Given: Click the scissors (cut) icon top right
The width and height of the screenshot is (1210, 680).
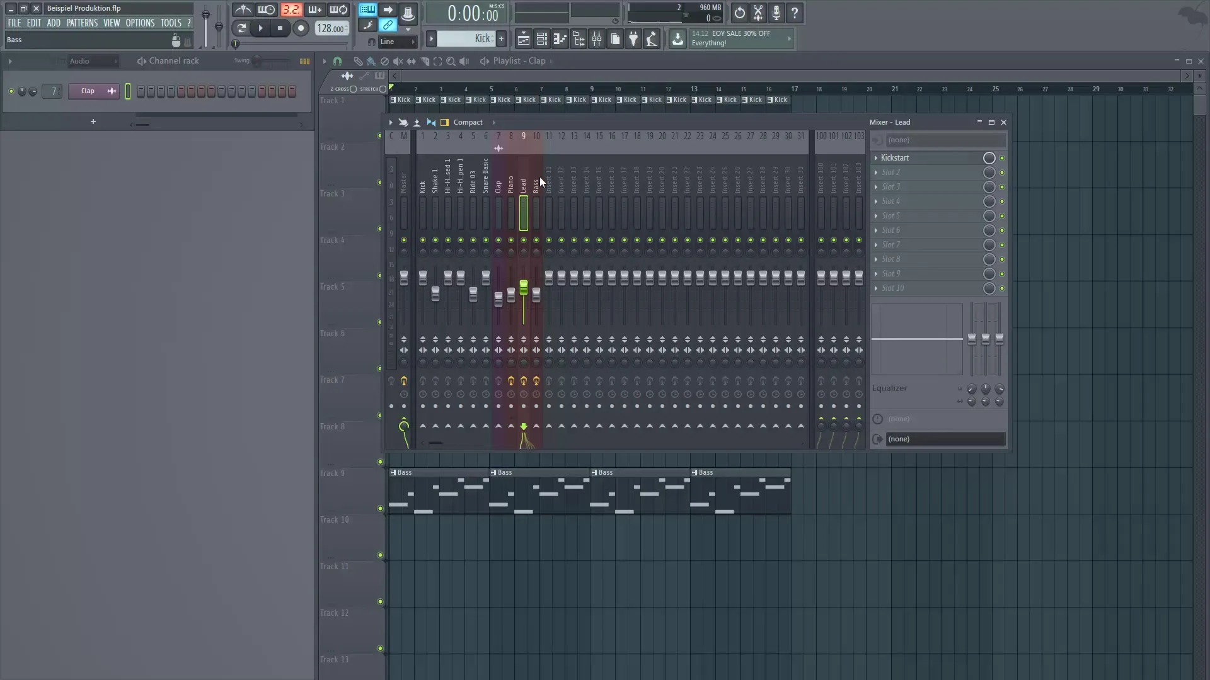Looking at the screenshot, I should 758,13.
